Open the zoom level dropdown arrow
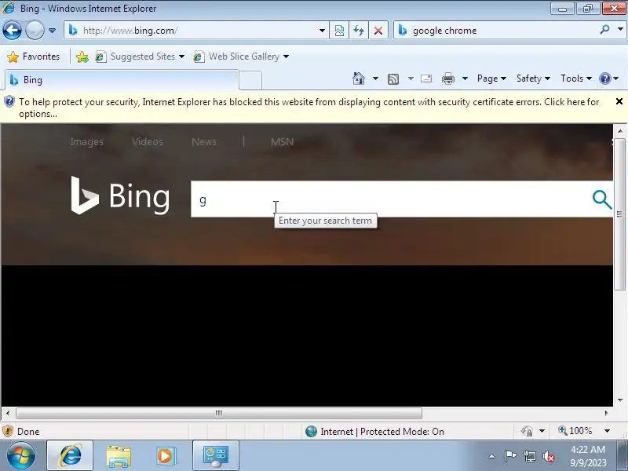Screen dimensions: 628x471 607,431
